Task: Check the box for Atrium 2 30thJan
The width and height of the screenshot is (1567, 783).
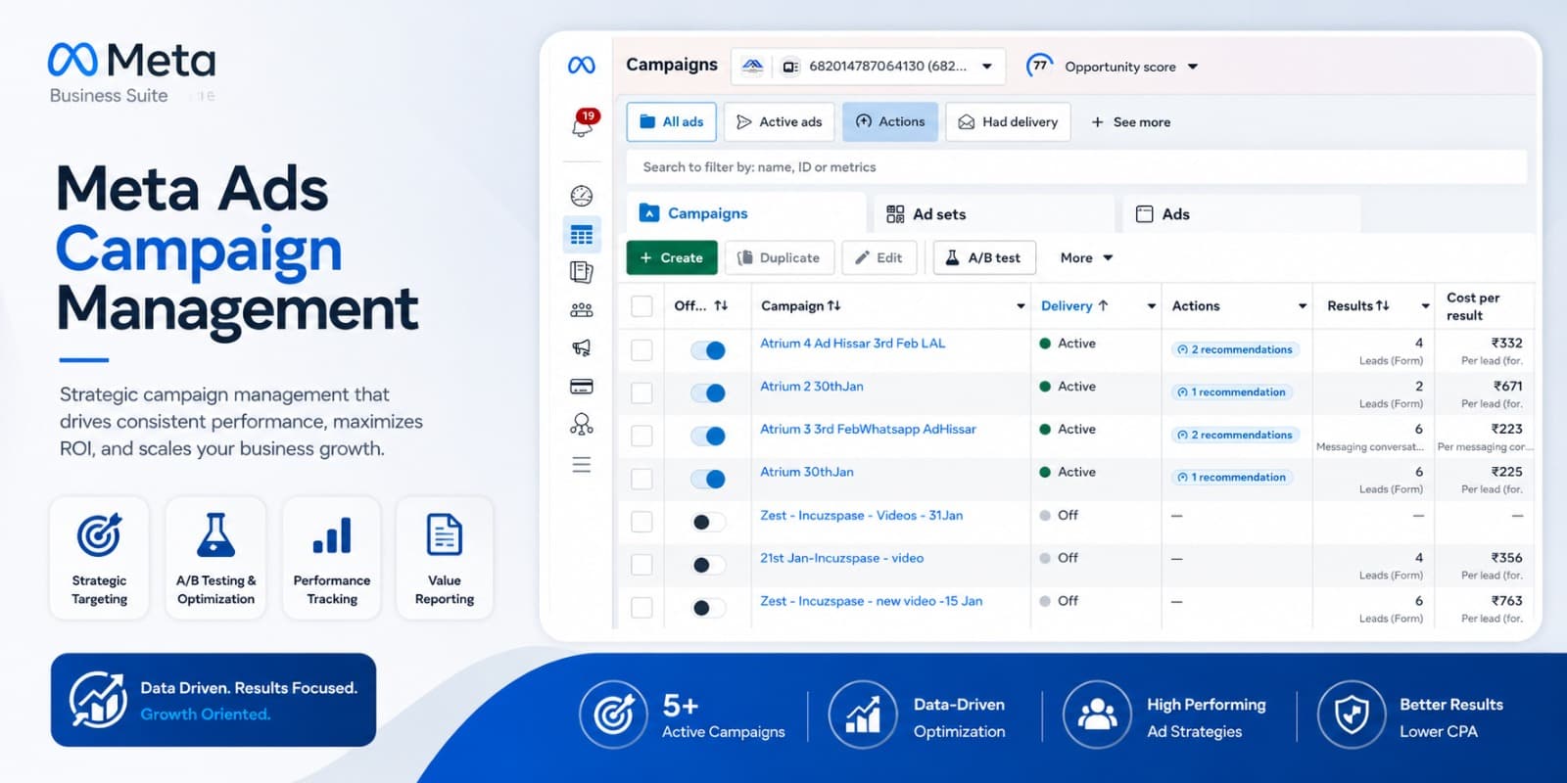Action: coord(641,392)
